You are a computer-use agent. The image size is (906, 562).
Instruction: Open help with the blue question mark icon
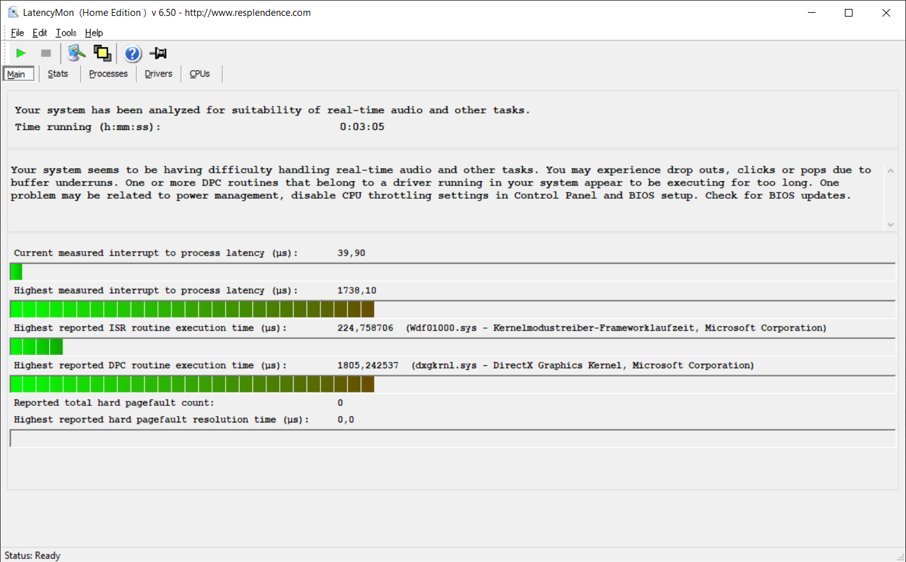tap(133, 54)
